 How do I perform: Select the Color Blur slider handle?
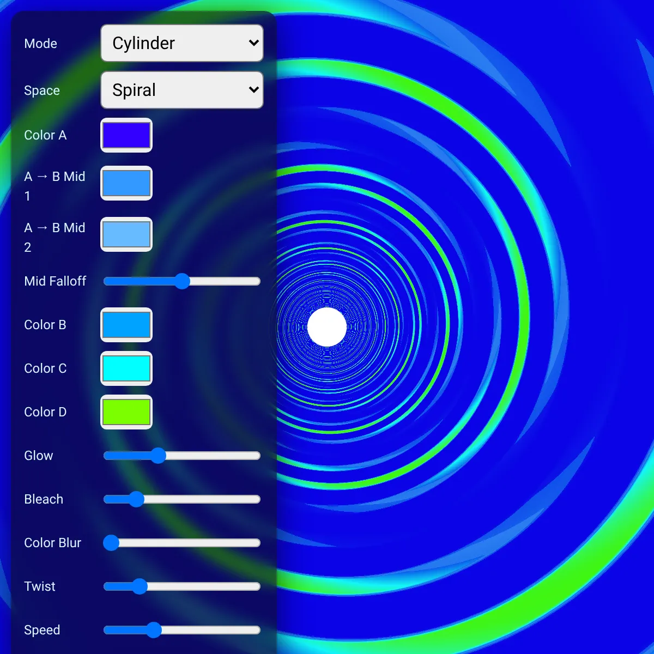(112, 543)
